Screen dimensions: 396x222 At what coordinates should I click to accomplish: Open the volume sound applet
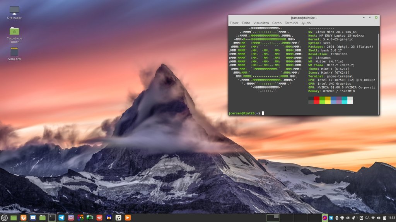tap(379, 218)
